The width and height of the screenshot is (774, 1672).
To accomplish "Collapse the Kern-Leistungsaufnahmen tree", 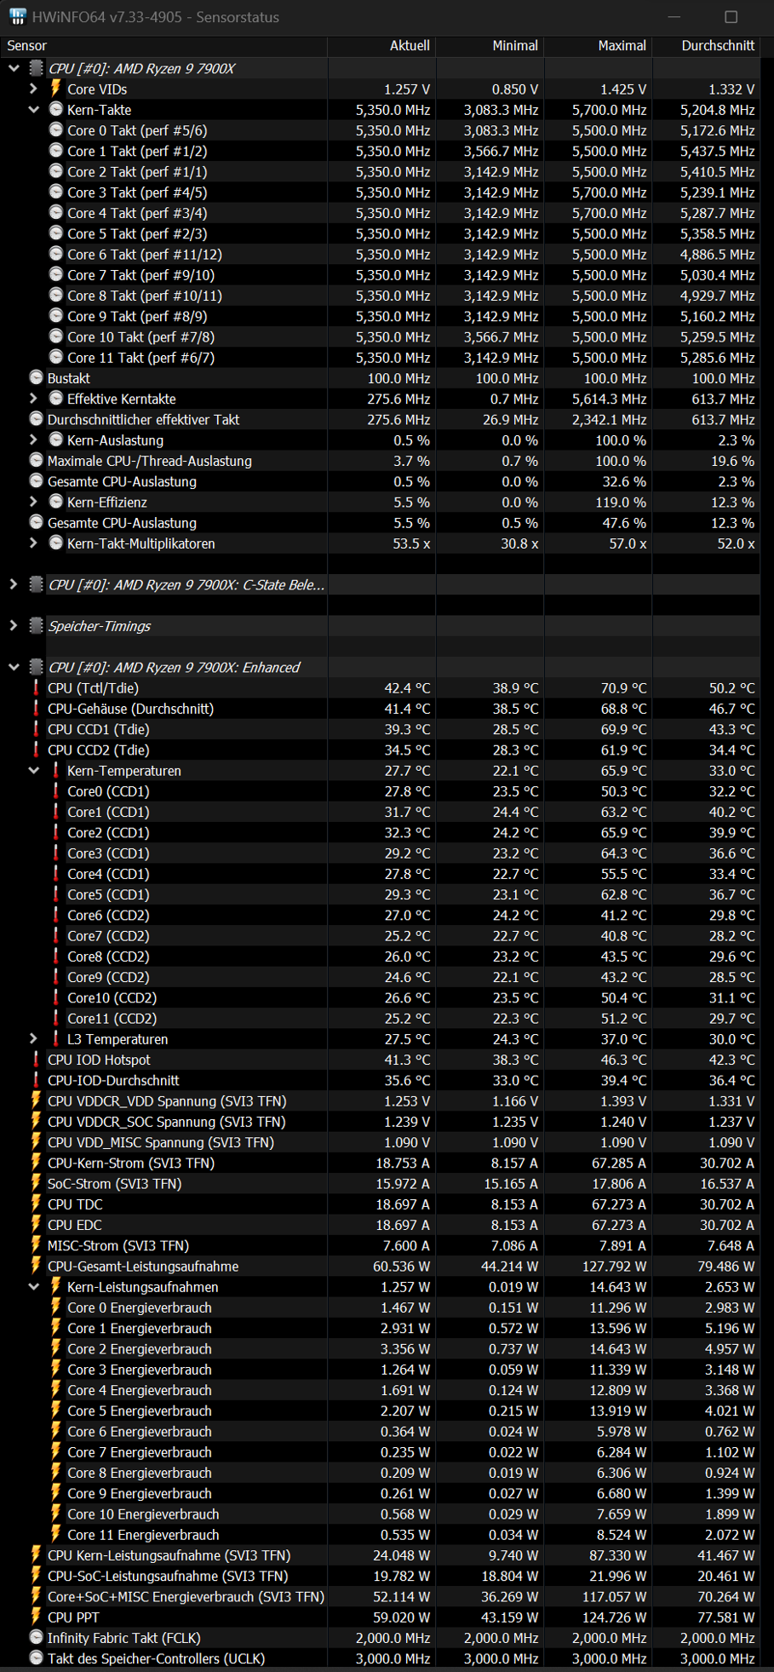I will point(33,1286).
